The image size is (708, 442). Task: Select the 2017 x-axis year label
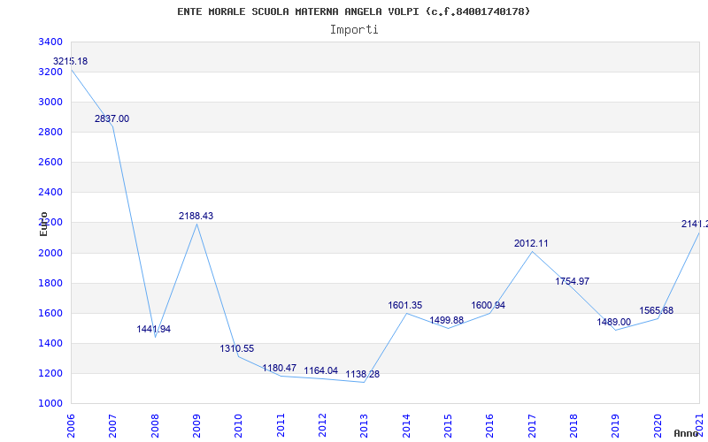point(532,426)
